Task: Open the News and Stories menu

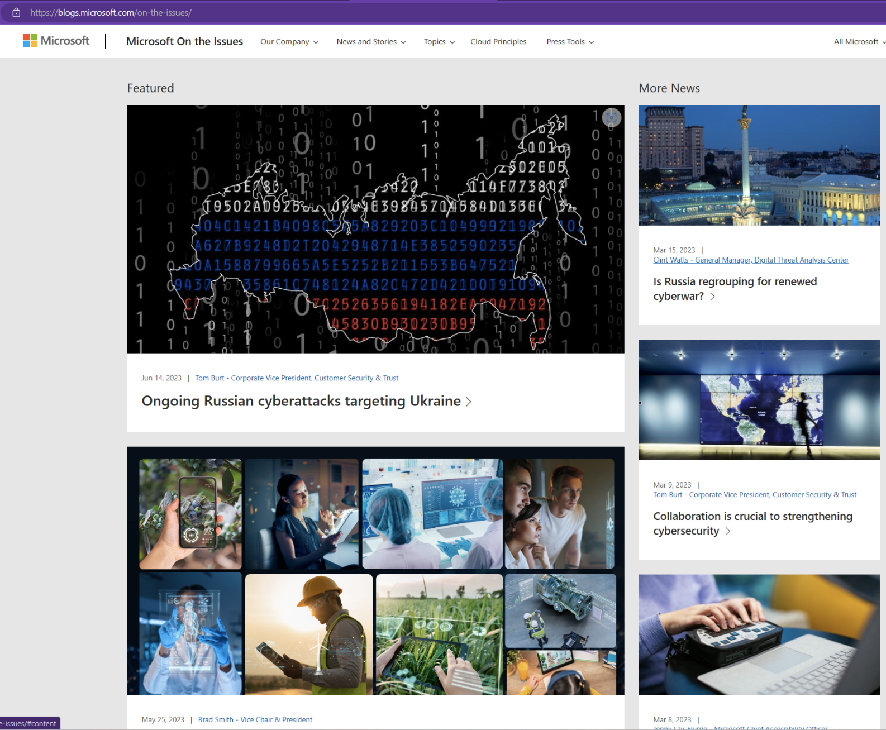Action: (x=371, y=42)
